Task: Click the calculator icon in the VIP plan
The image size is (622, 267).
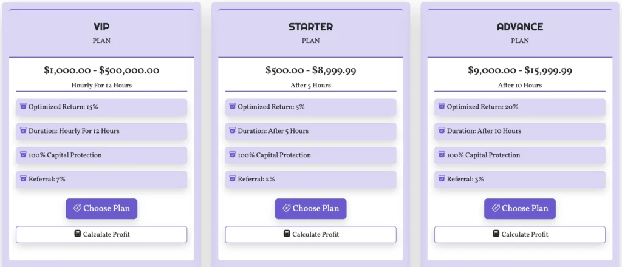Action: click(x=77, y=234)
